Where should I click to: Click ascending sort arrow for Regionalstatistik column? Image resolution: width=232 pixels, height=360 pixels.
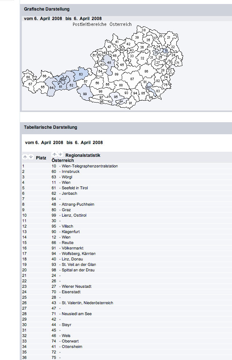click(54, 154)
